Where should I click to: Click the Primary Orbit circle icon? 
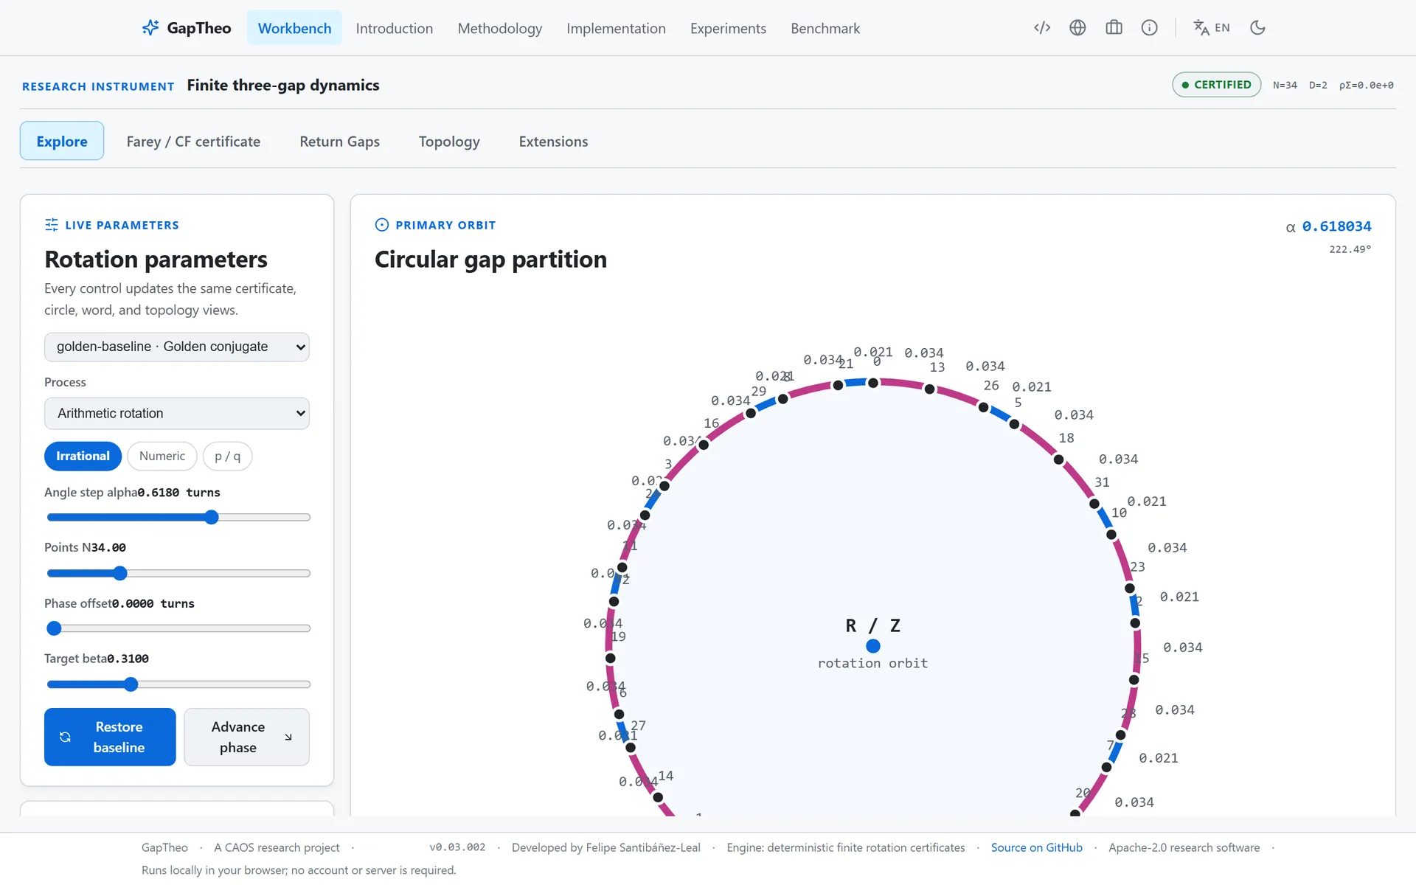click(x=382, y=225)
